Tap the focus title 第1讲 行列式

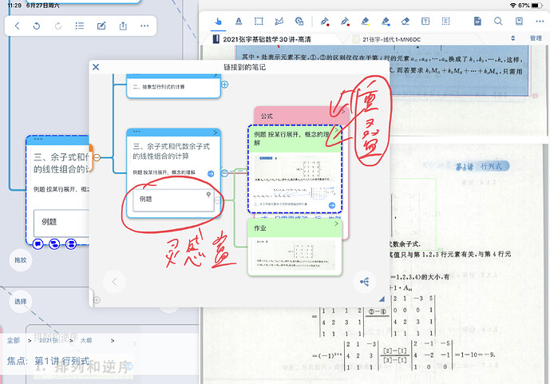click(61, 361)
